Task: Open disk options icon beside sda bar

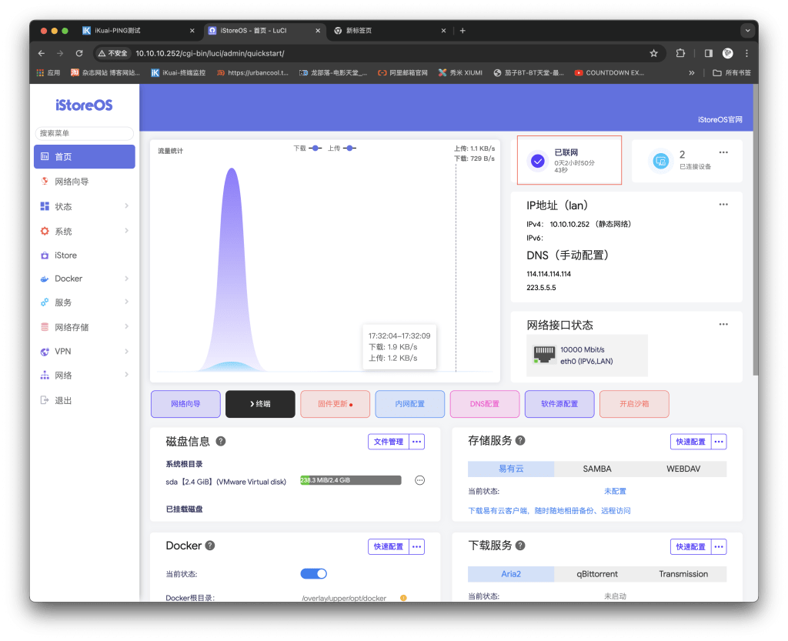Action: click(419, 480)
